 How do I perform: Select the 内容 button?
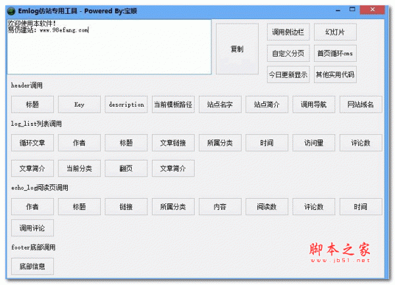[x=220, y=207]
